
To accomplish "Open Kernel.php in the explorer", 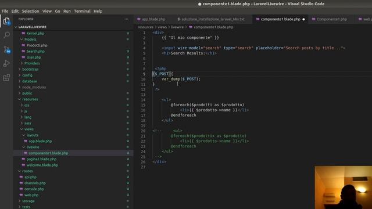I will [35, 34].
